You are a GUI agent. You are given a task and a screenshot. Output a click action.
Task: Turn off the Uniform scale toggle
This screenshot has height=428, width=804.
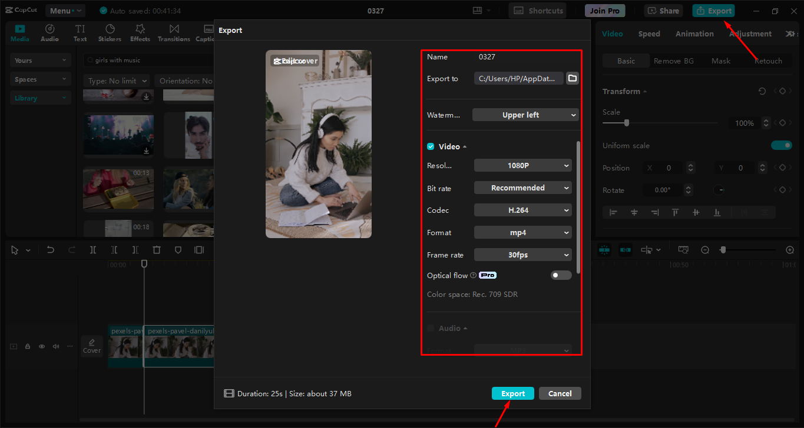tap(781, 145)
